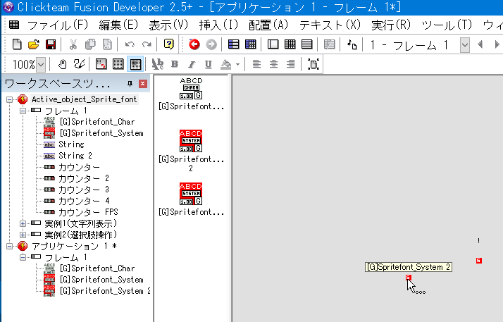The image size is (503, 322).
Task: Toggle the snap to grid button
Action: 135,64
